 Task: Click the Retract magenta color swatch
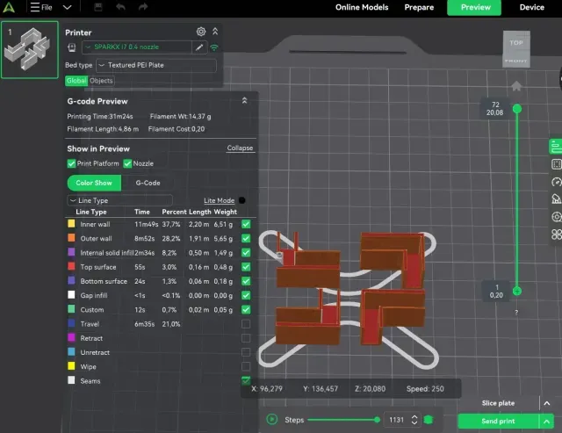tap(71, 337)
